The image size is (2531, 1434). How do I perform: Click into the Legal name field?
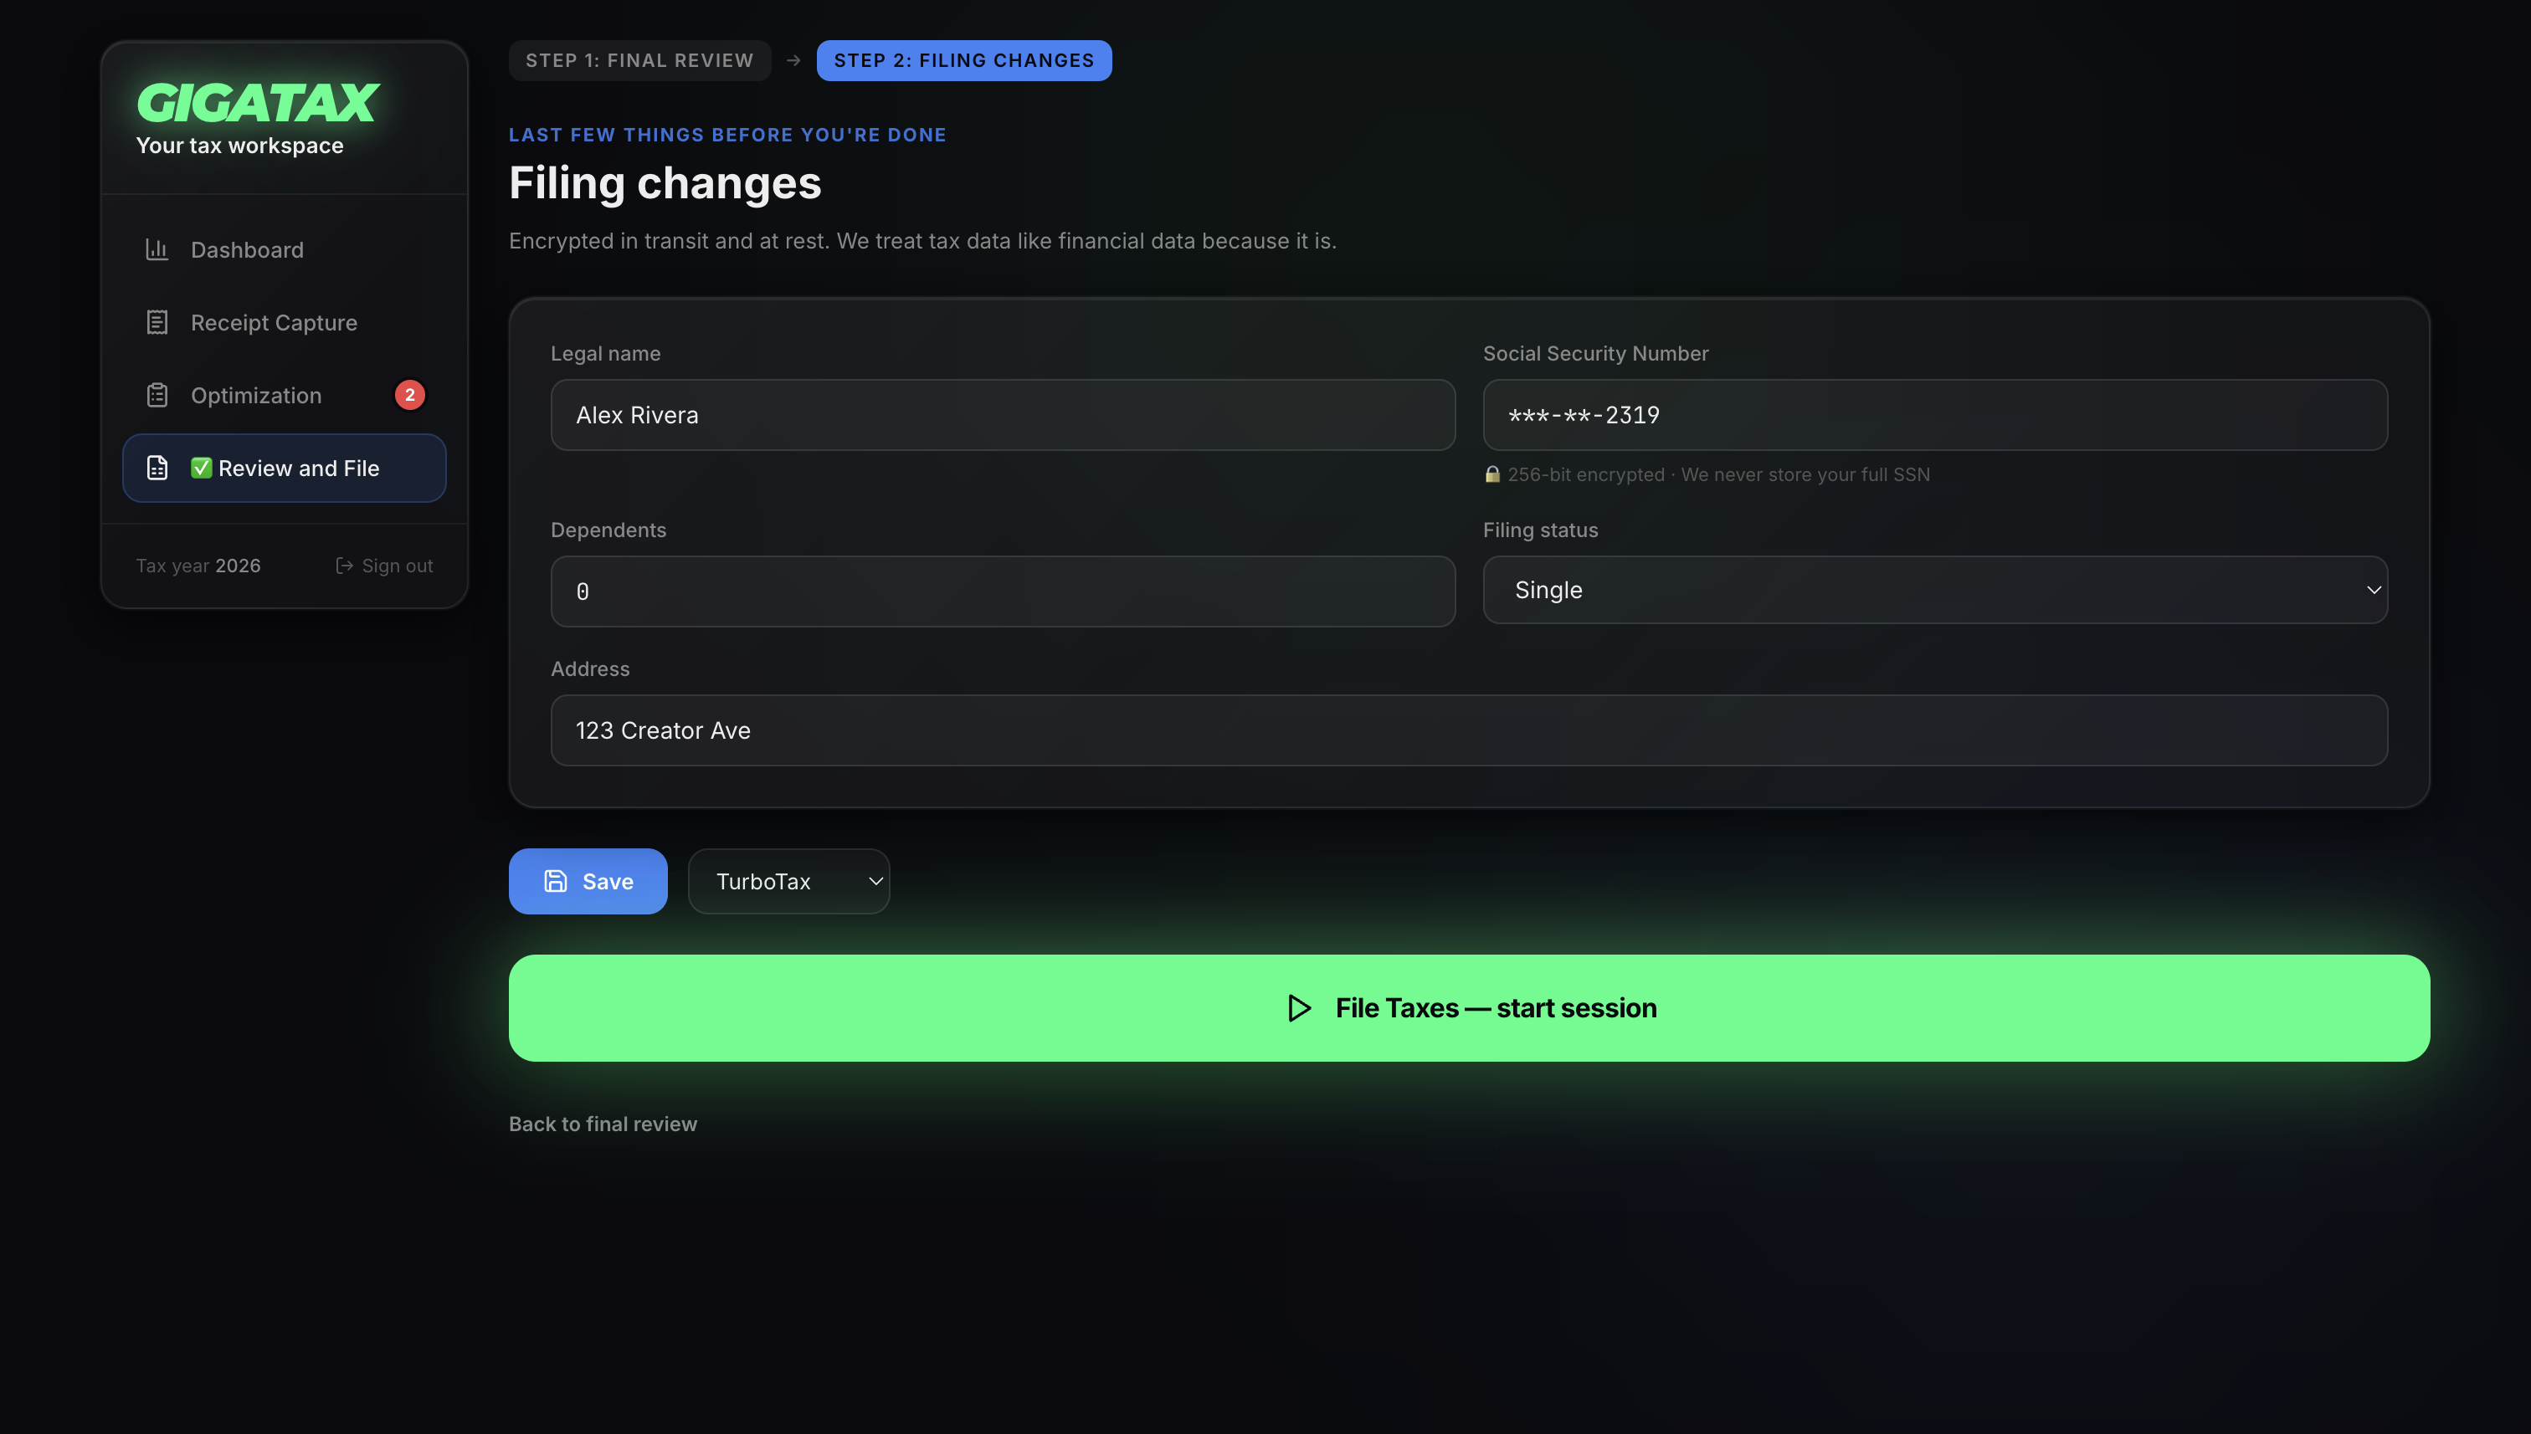coord(1002,416)
